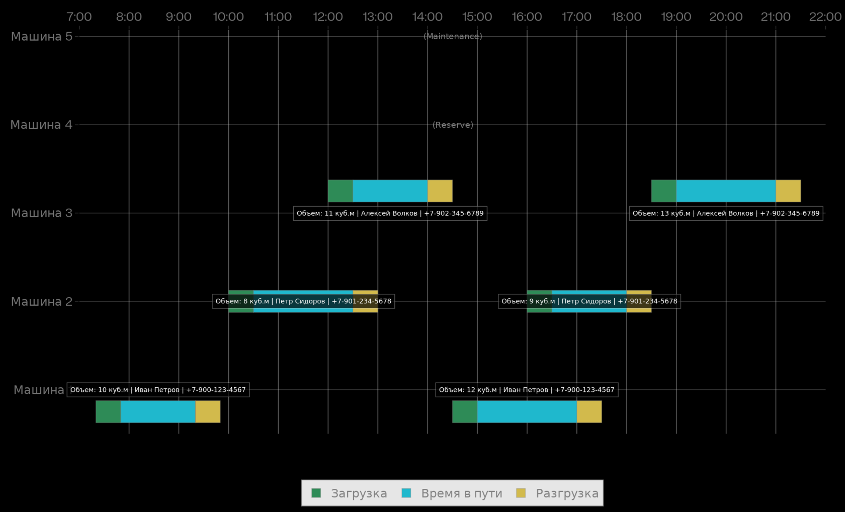Click the Машина 3 row label
Viewport: 845px width, 512px height.
[x=42, y=213]
